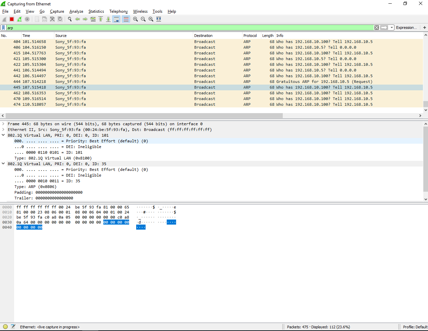Reset text size to normal
This screenshot has width=428, height=331.
click(151, 19)
